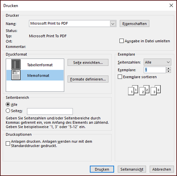Image resolution: width=177 pixels, height=176 pixels.
Task: Click the Tabellenformat table icon
Action: [16, 64]
